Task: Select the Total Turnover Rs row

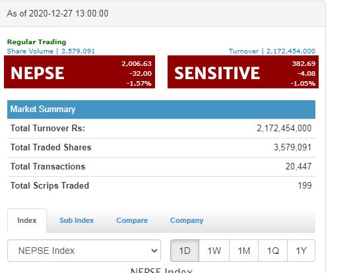Action: click(162, 129)
